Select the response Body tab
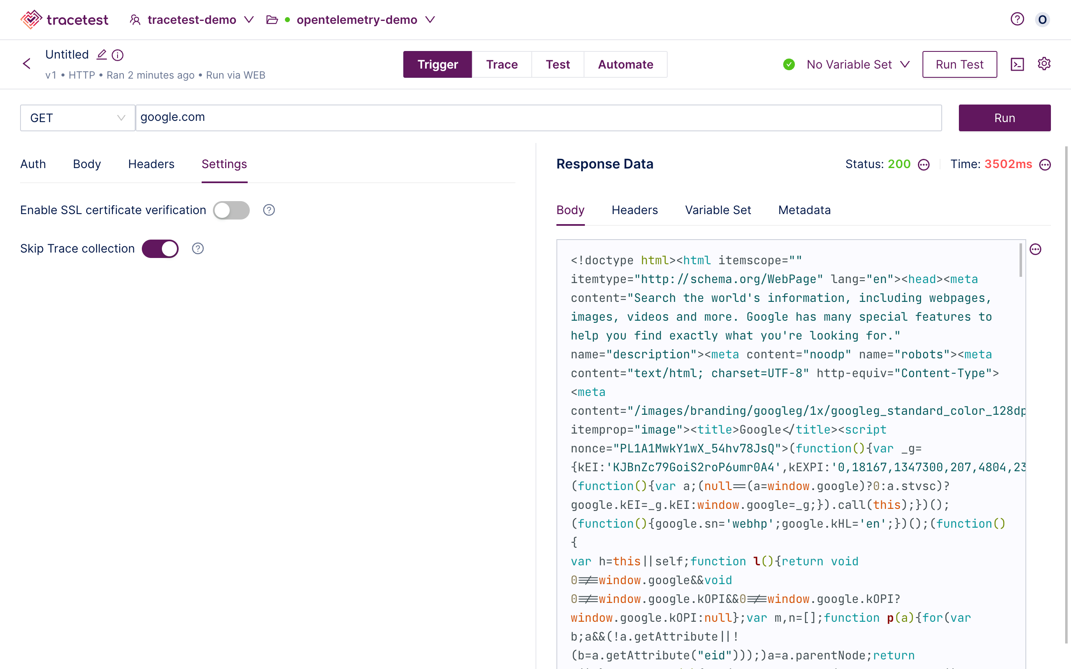The width and height of the screenshot is (1071, 669). [570, 210]
